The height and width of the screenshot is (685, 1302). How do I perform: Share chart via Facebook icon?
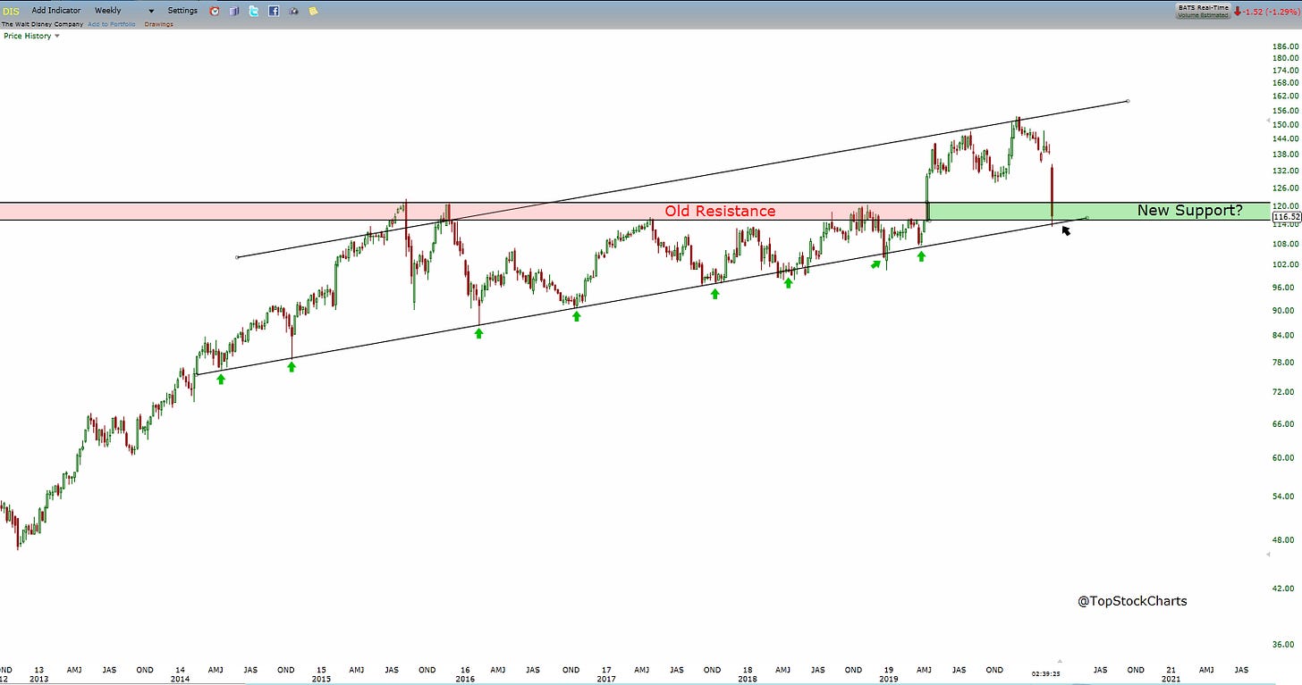click(274, 11)
